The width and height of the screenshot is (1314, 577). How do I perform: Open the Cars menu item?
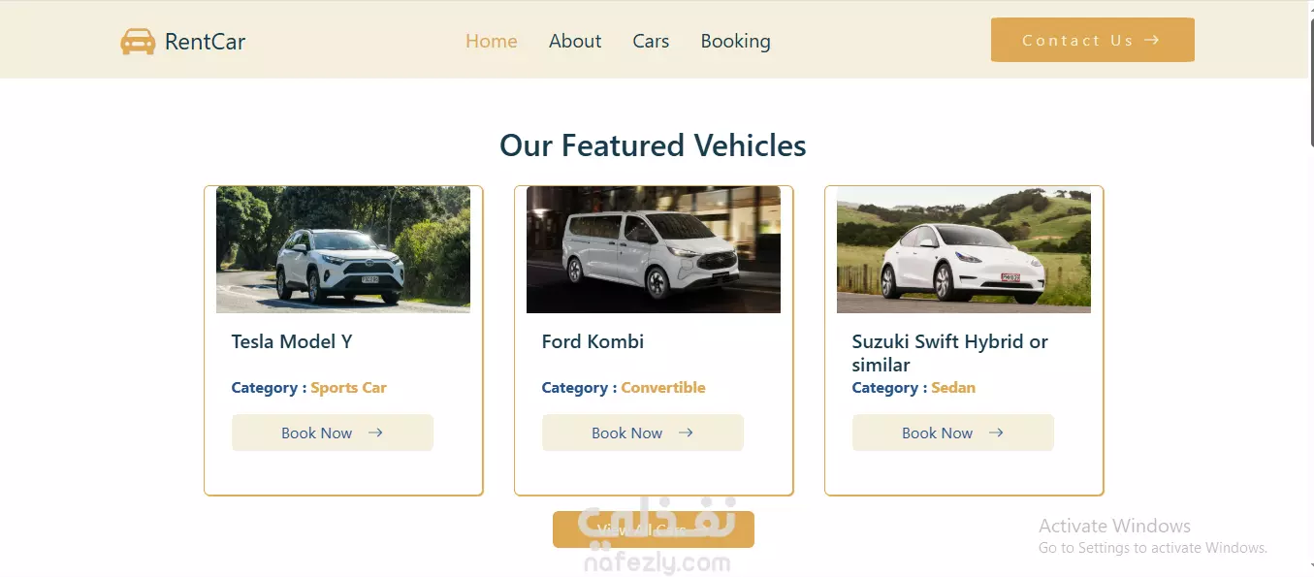point(651,41)
